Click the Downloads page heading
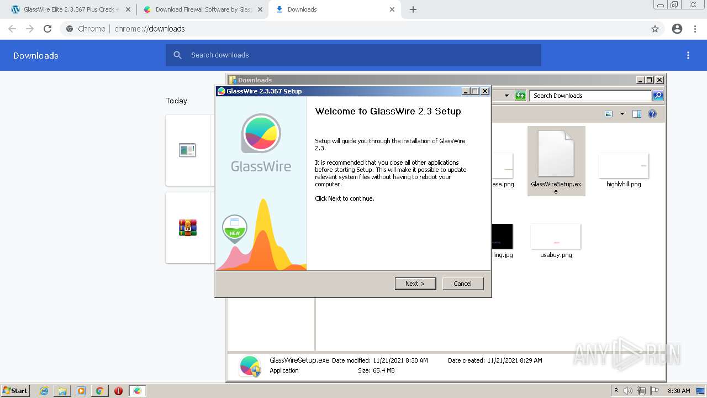This screenshot has height=398, width=707. pyautogui.click(x=36, y=55)
